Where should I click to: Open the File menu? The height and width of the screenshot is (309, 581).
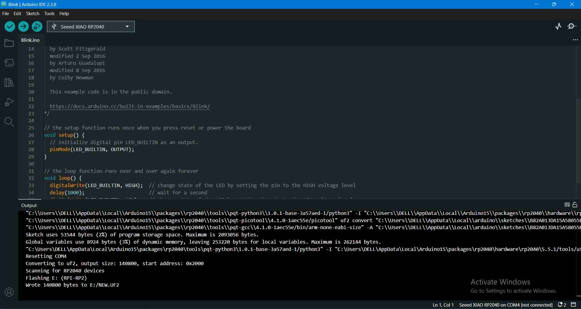(x=6, y=14)
